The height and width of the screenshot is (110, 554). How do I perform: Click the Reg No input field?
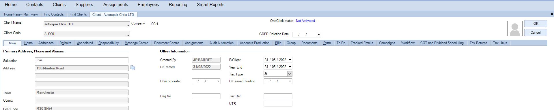206,96
